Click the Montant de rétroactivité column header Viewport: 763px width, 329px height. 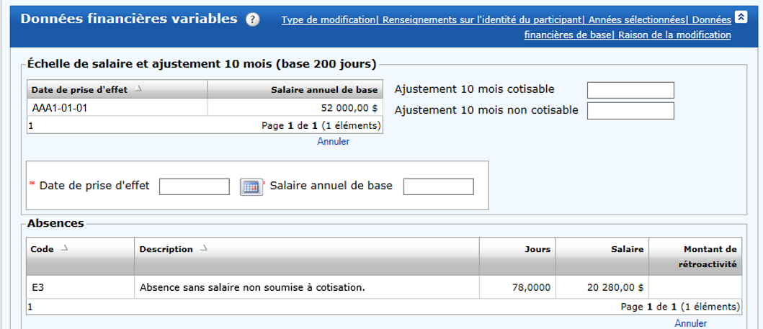[695, 256]
